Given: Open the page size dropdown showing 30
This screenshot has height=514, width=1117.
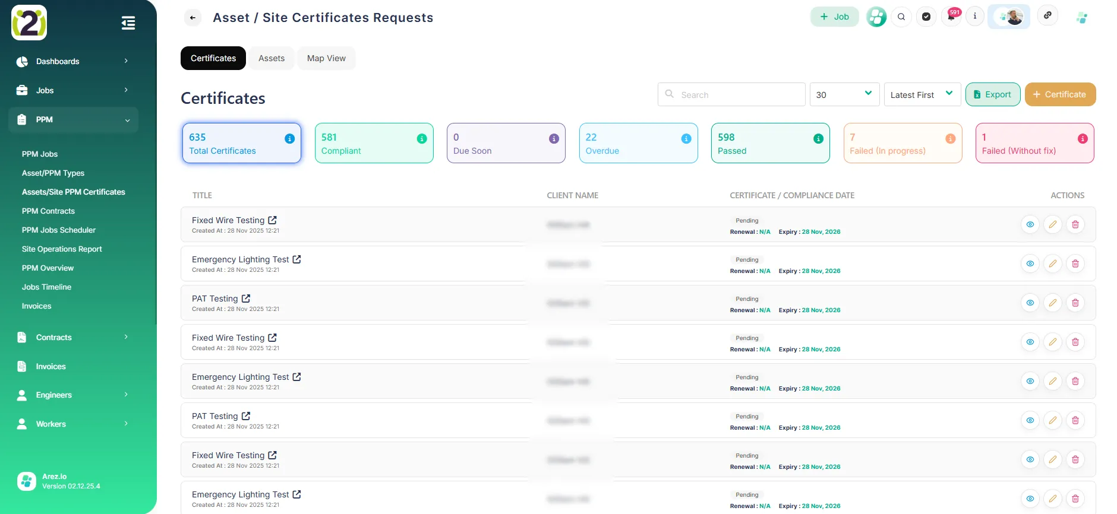Looking at the screenshot, I should click(844, 94).
